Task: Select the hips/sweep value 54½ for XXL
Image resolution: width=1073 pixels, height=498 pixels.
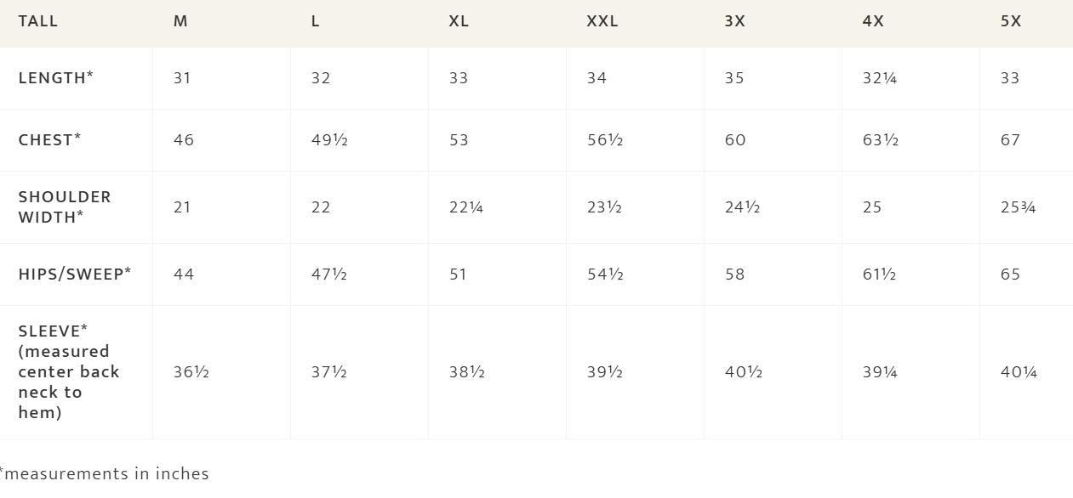Action: coord(605,274)
